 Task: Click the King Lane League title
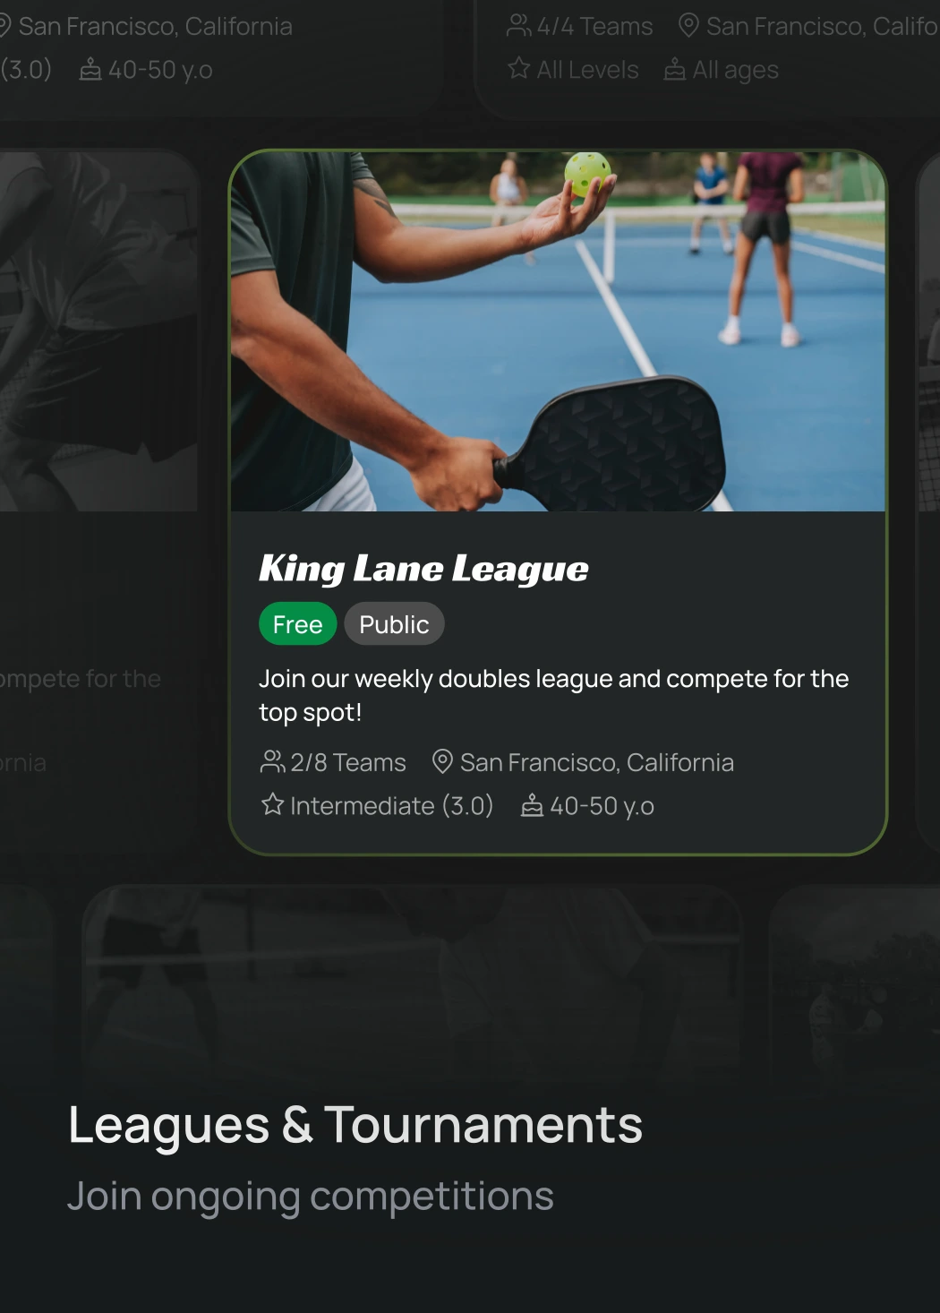pos(423,569)
